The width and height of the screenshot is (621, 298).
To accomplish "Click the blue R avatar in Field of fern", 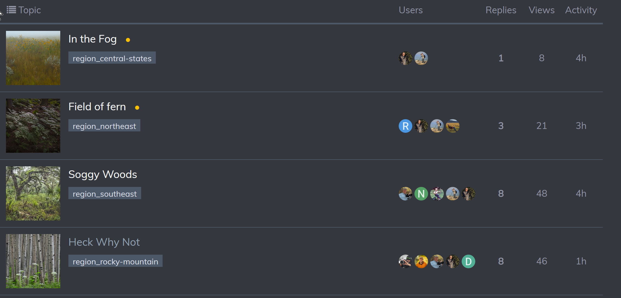I will click(405, 126).
